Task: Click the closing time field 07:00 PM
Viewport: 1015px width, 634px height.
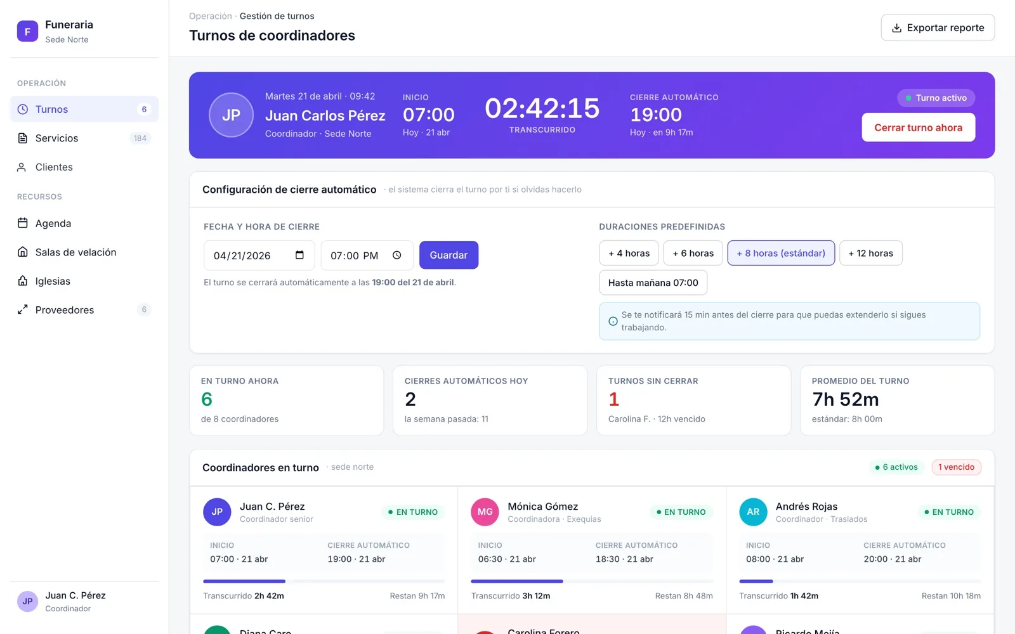Action: click(x=367, y=255)
